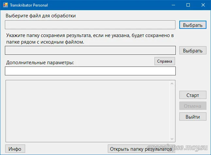This screenshot has width=211, height=155.
Task: Click the greyed-out Отмена button
Action: coord(193,106)
